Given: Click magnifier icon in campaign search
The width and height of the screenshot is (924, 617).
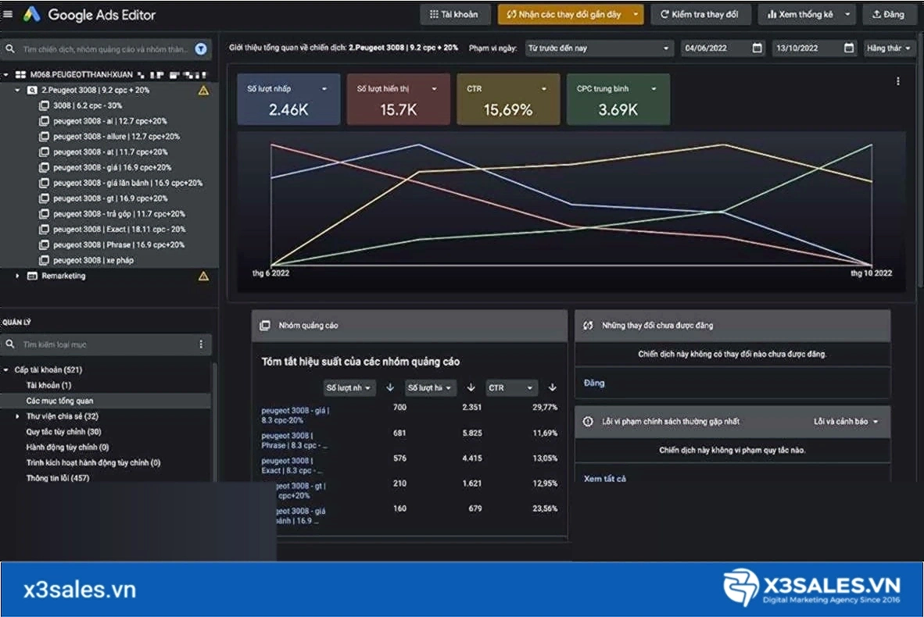Looking at the screenshot, I should [x=10, y=49].
